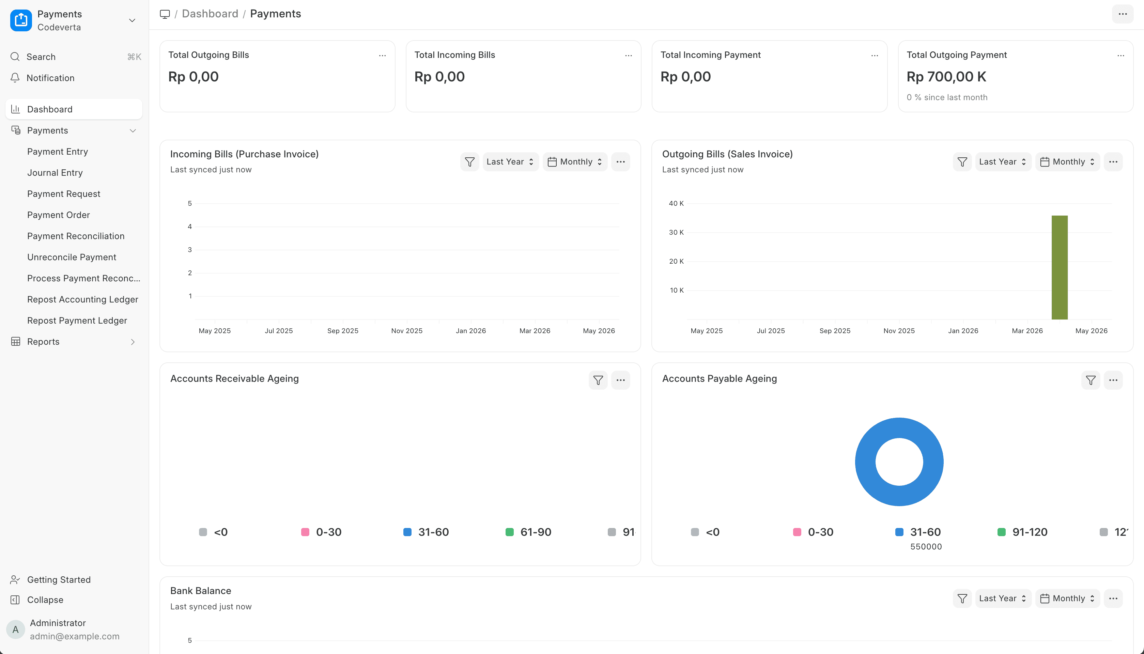Open Monthly dropdown on Outgoing Bills
The image size is (1144, 654).
1068,162
